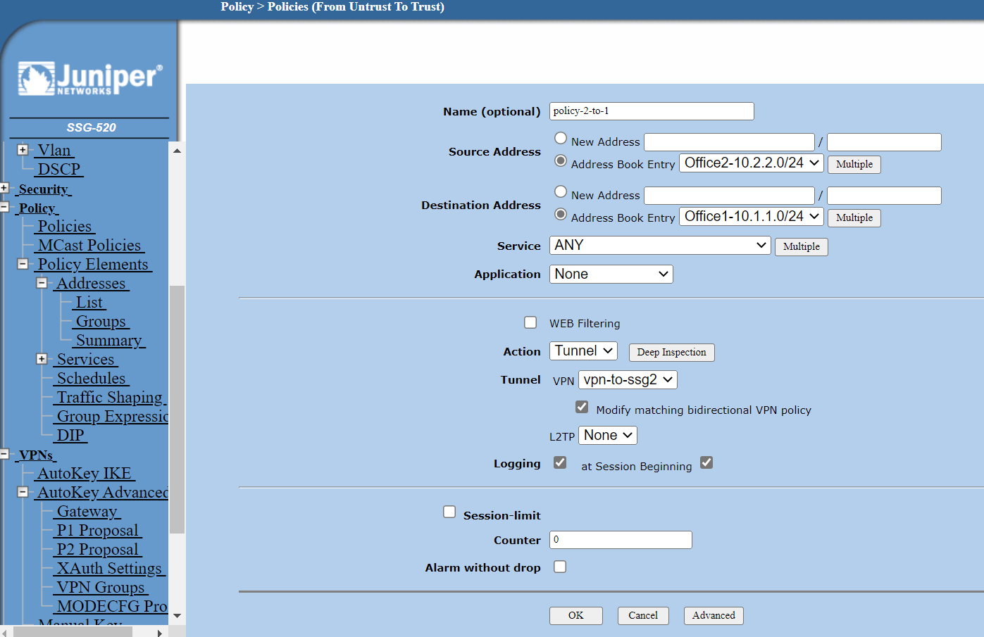Go to the Schedules page
The width and height of the screenshot is (984, 637).
click(x=92, y=378)
